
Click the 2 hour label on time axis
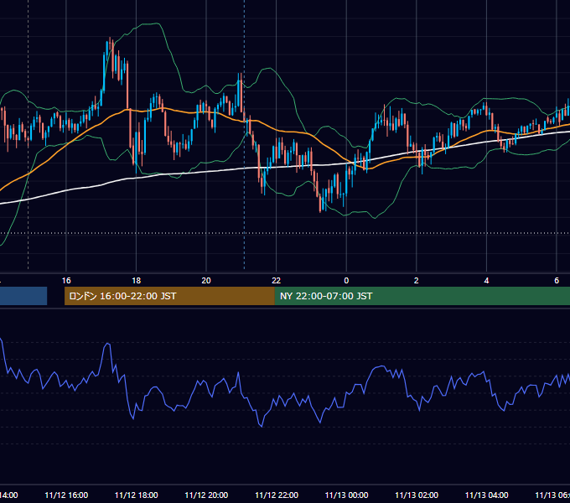pyautogui.click(x=417, y=281)
